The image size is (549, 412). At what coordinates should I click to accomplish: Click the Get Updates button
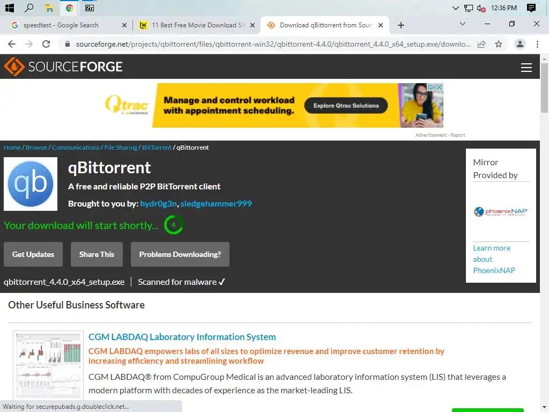pos(33,254)
